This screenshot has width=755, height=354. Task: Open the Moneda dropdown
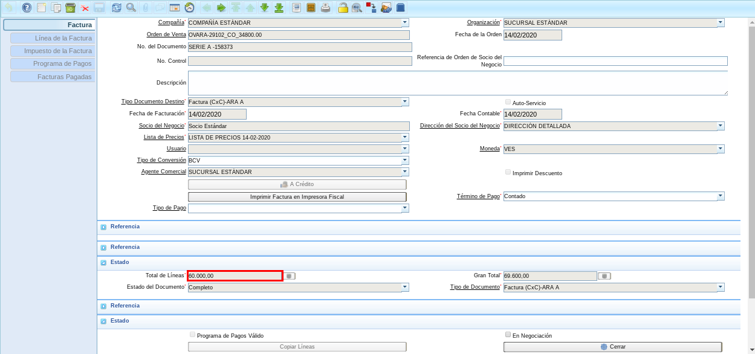(721, 149)
